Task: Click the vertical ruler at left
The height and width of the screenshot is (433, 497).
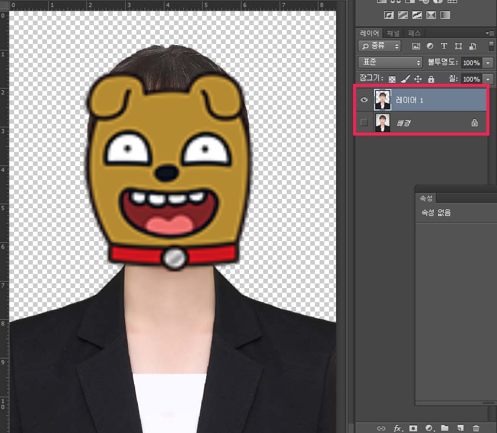Action: (4, 222)
